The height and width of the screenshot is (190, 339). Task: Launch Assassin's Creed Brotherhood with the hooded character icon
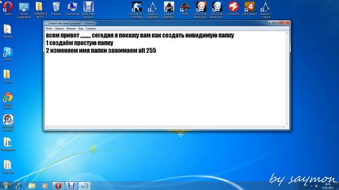click(x=169, y=10)
